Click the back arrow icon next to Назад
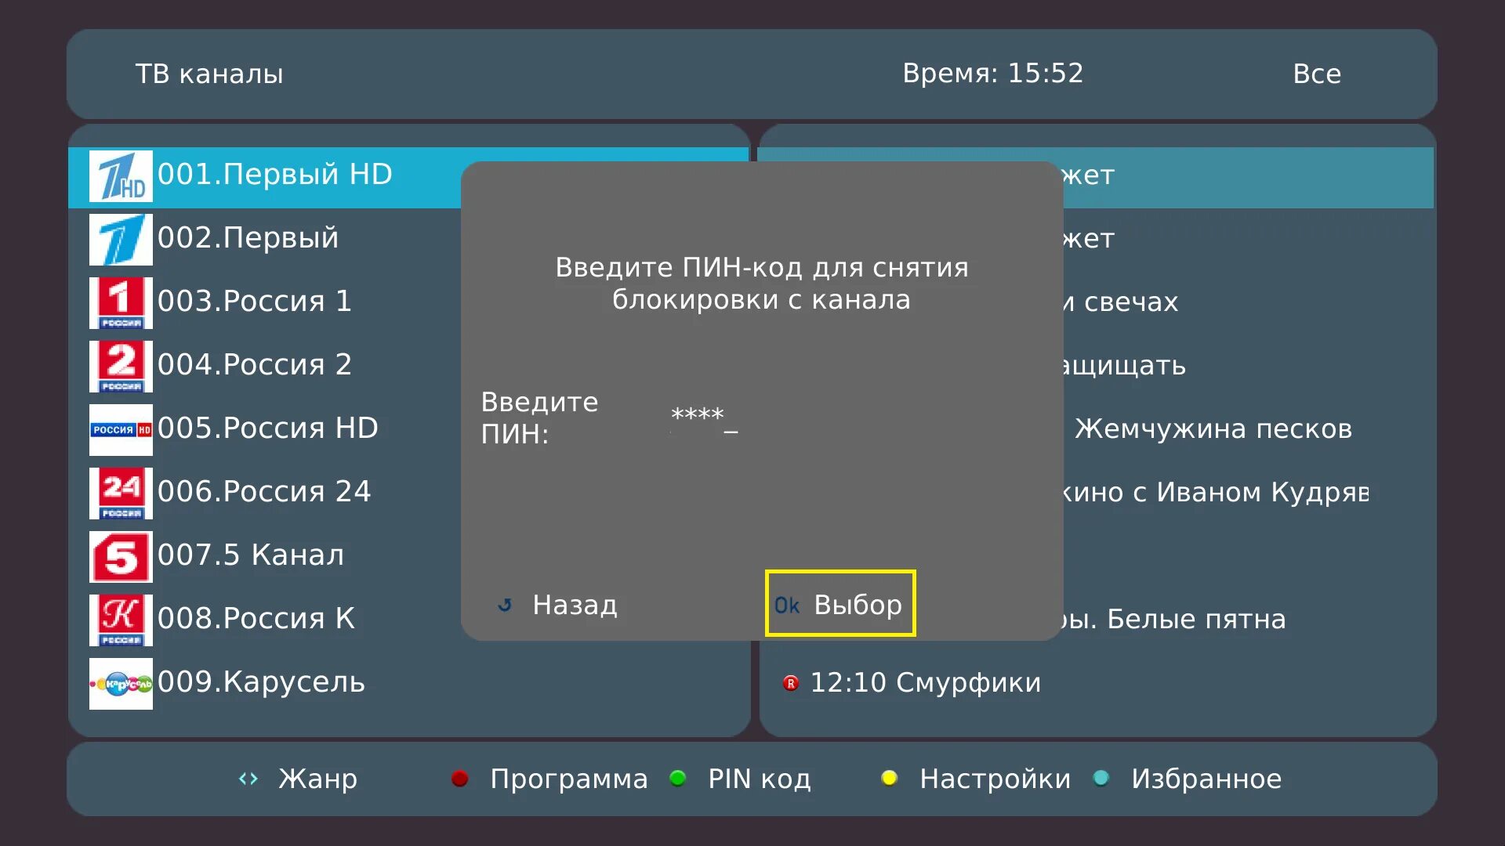 (505, 605)
